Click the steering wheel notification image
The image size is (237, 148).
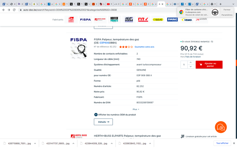(x=215, y=12)
